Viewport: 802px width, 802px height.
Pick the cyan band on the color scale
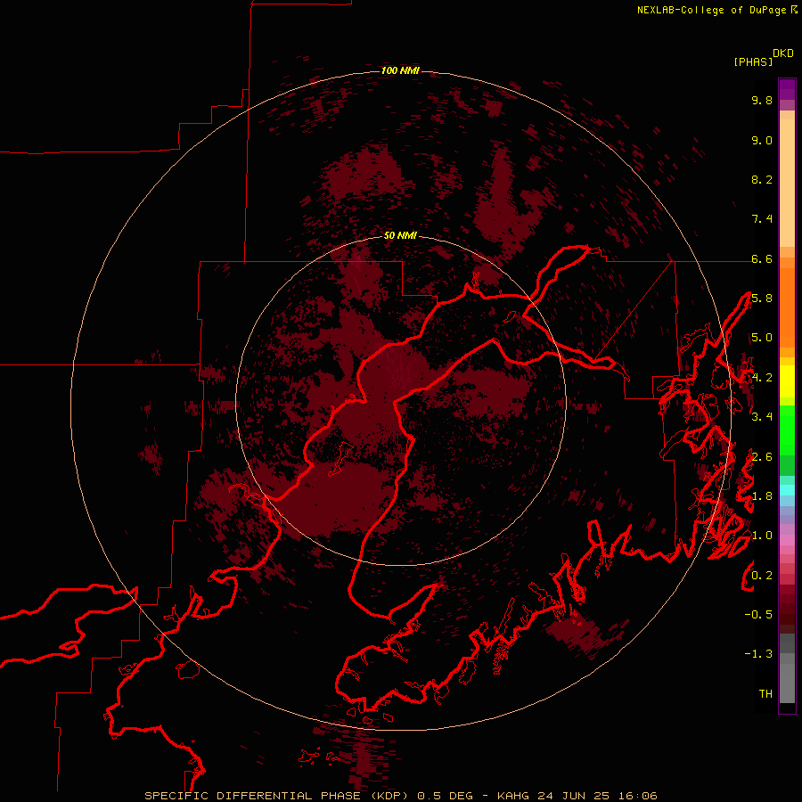coord(787,489)
